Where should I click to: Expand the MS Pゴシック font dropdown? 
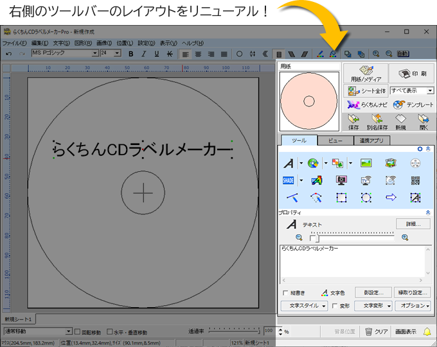click(x=95, y=53)
